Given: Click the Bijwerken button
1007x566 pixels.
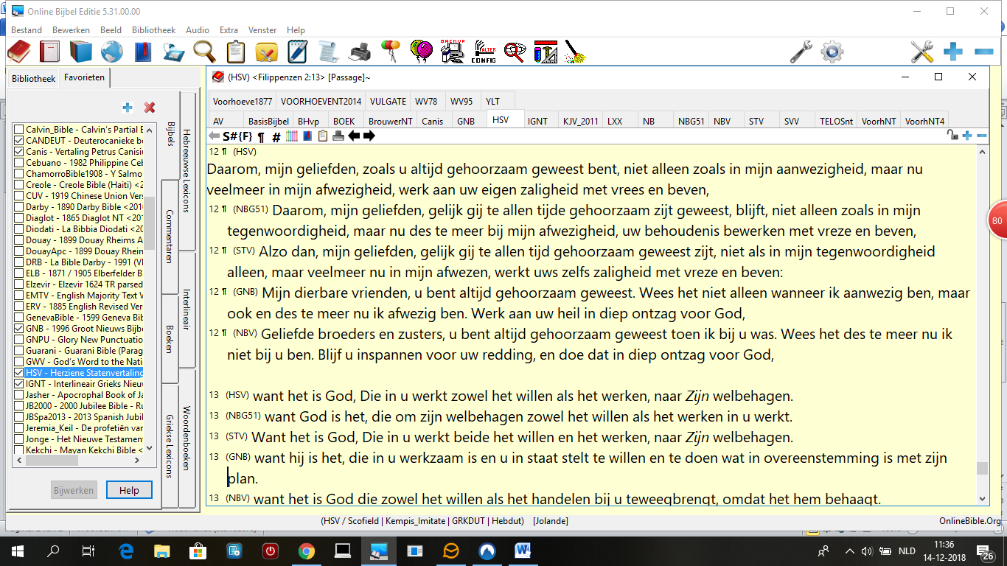Looking at the screenshot, I should 74,490.
